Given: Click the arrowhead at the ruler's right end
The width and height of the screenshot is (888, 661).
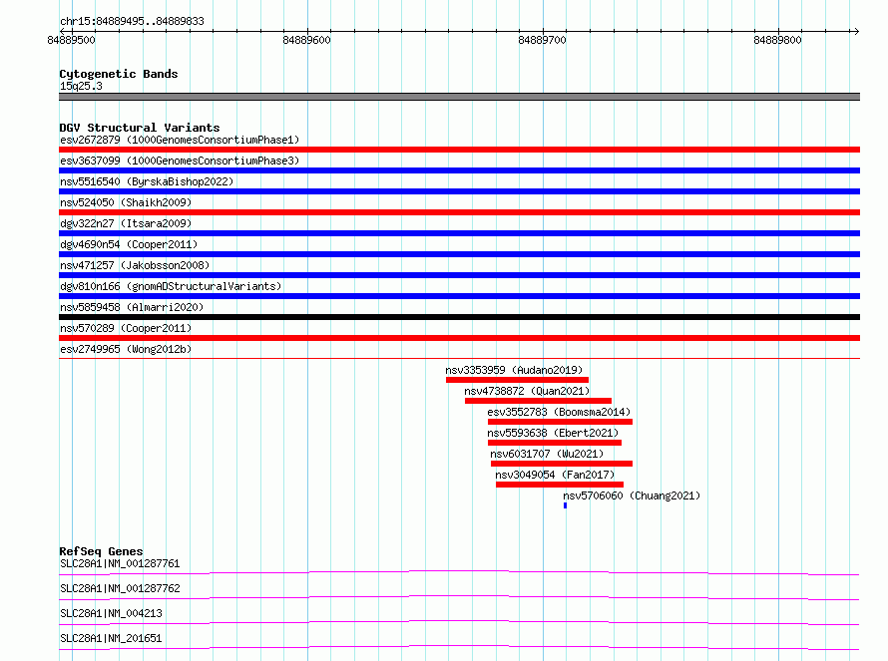Looking at the screenshot, I should [856, 31].
